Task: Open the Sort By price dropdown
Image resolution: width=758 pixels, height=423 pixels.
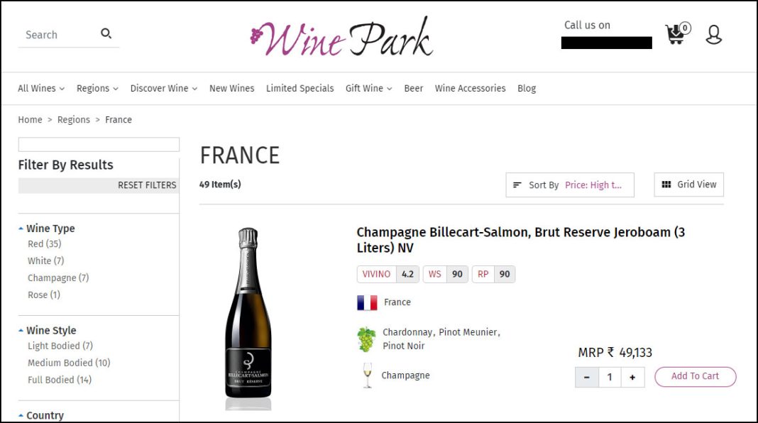Action: tap(569, 185)
